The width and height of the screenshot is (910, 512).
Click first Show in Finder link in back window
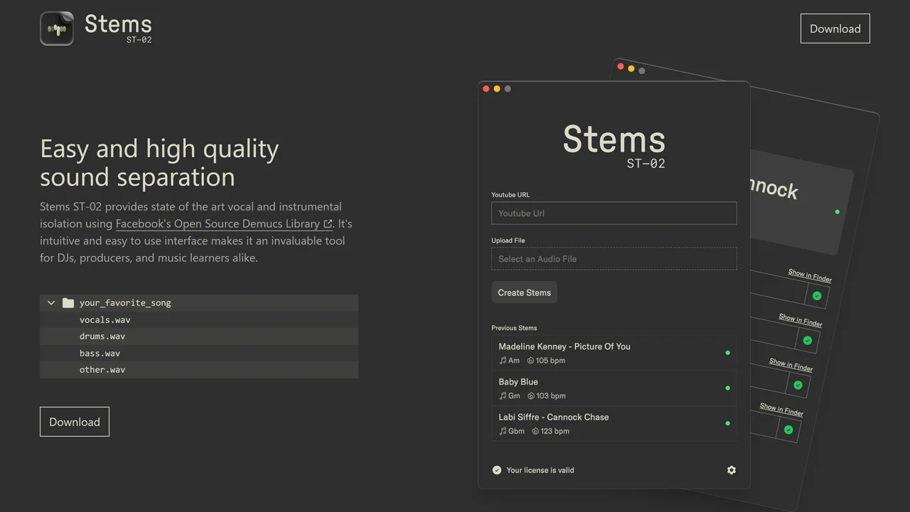click(x=810, y=276)
